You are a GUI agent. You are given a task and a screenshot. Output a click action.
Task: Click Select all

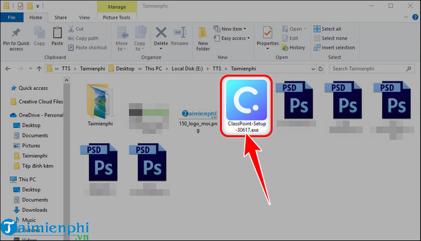(327, 29)
